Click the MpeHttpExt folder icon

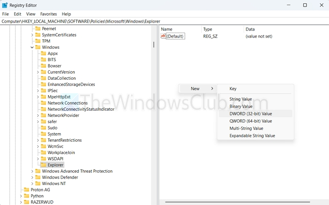pyautogui.click(x=43, y=97)
